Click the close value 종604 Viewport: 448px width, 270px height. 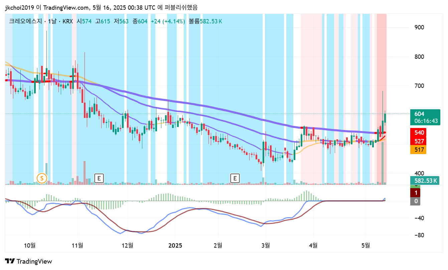tap(140, 21)
